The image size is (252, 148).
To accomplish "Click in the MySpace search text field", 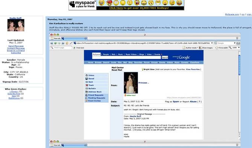I will [126, 58].
